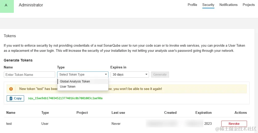This screenshot has width=258, height=133.
Task: Click the Type column header in table
Action: point(45,112)
